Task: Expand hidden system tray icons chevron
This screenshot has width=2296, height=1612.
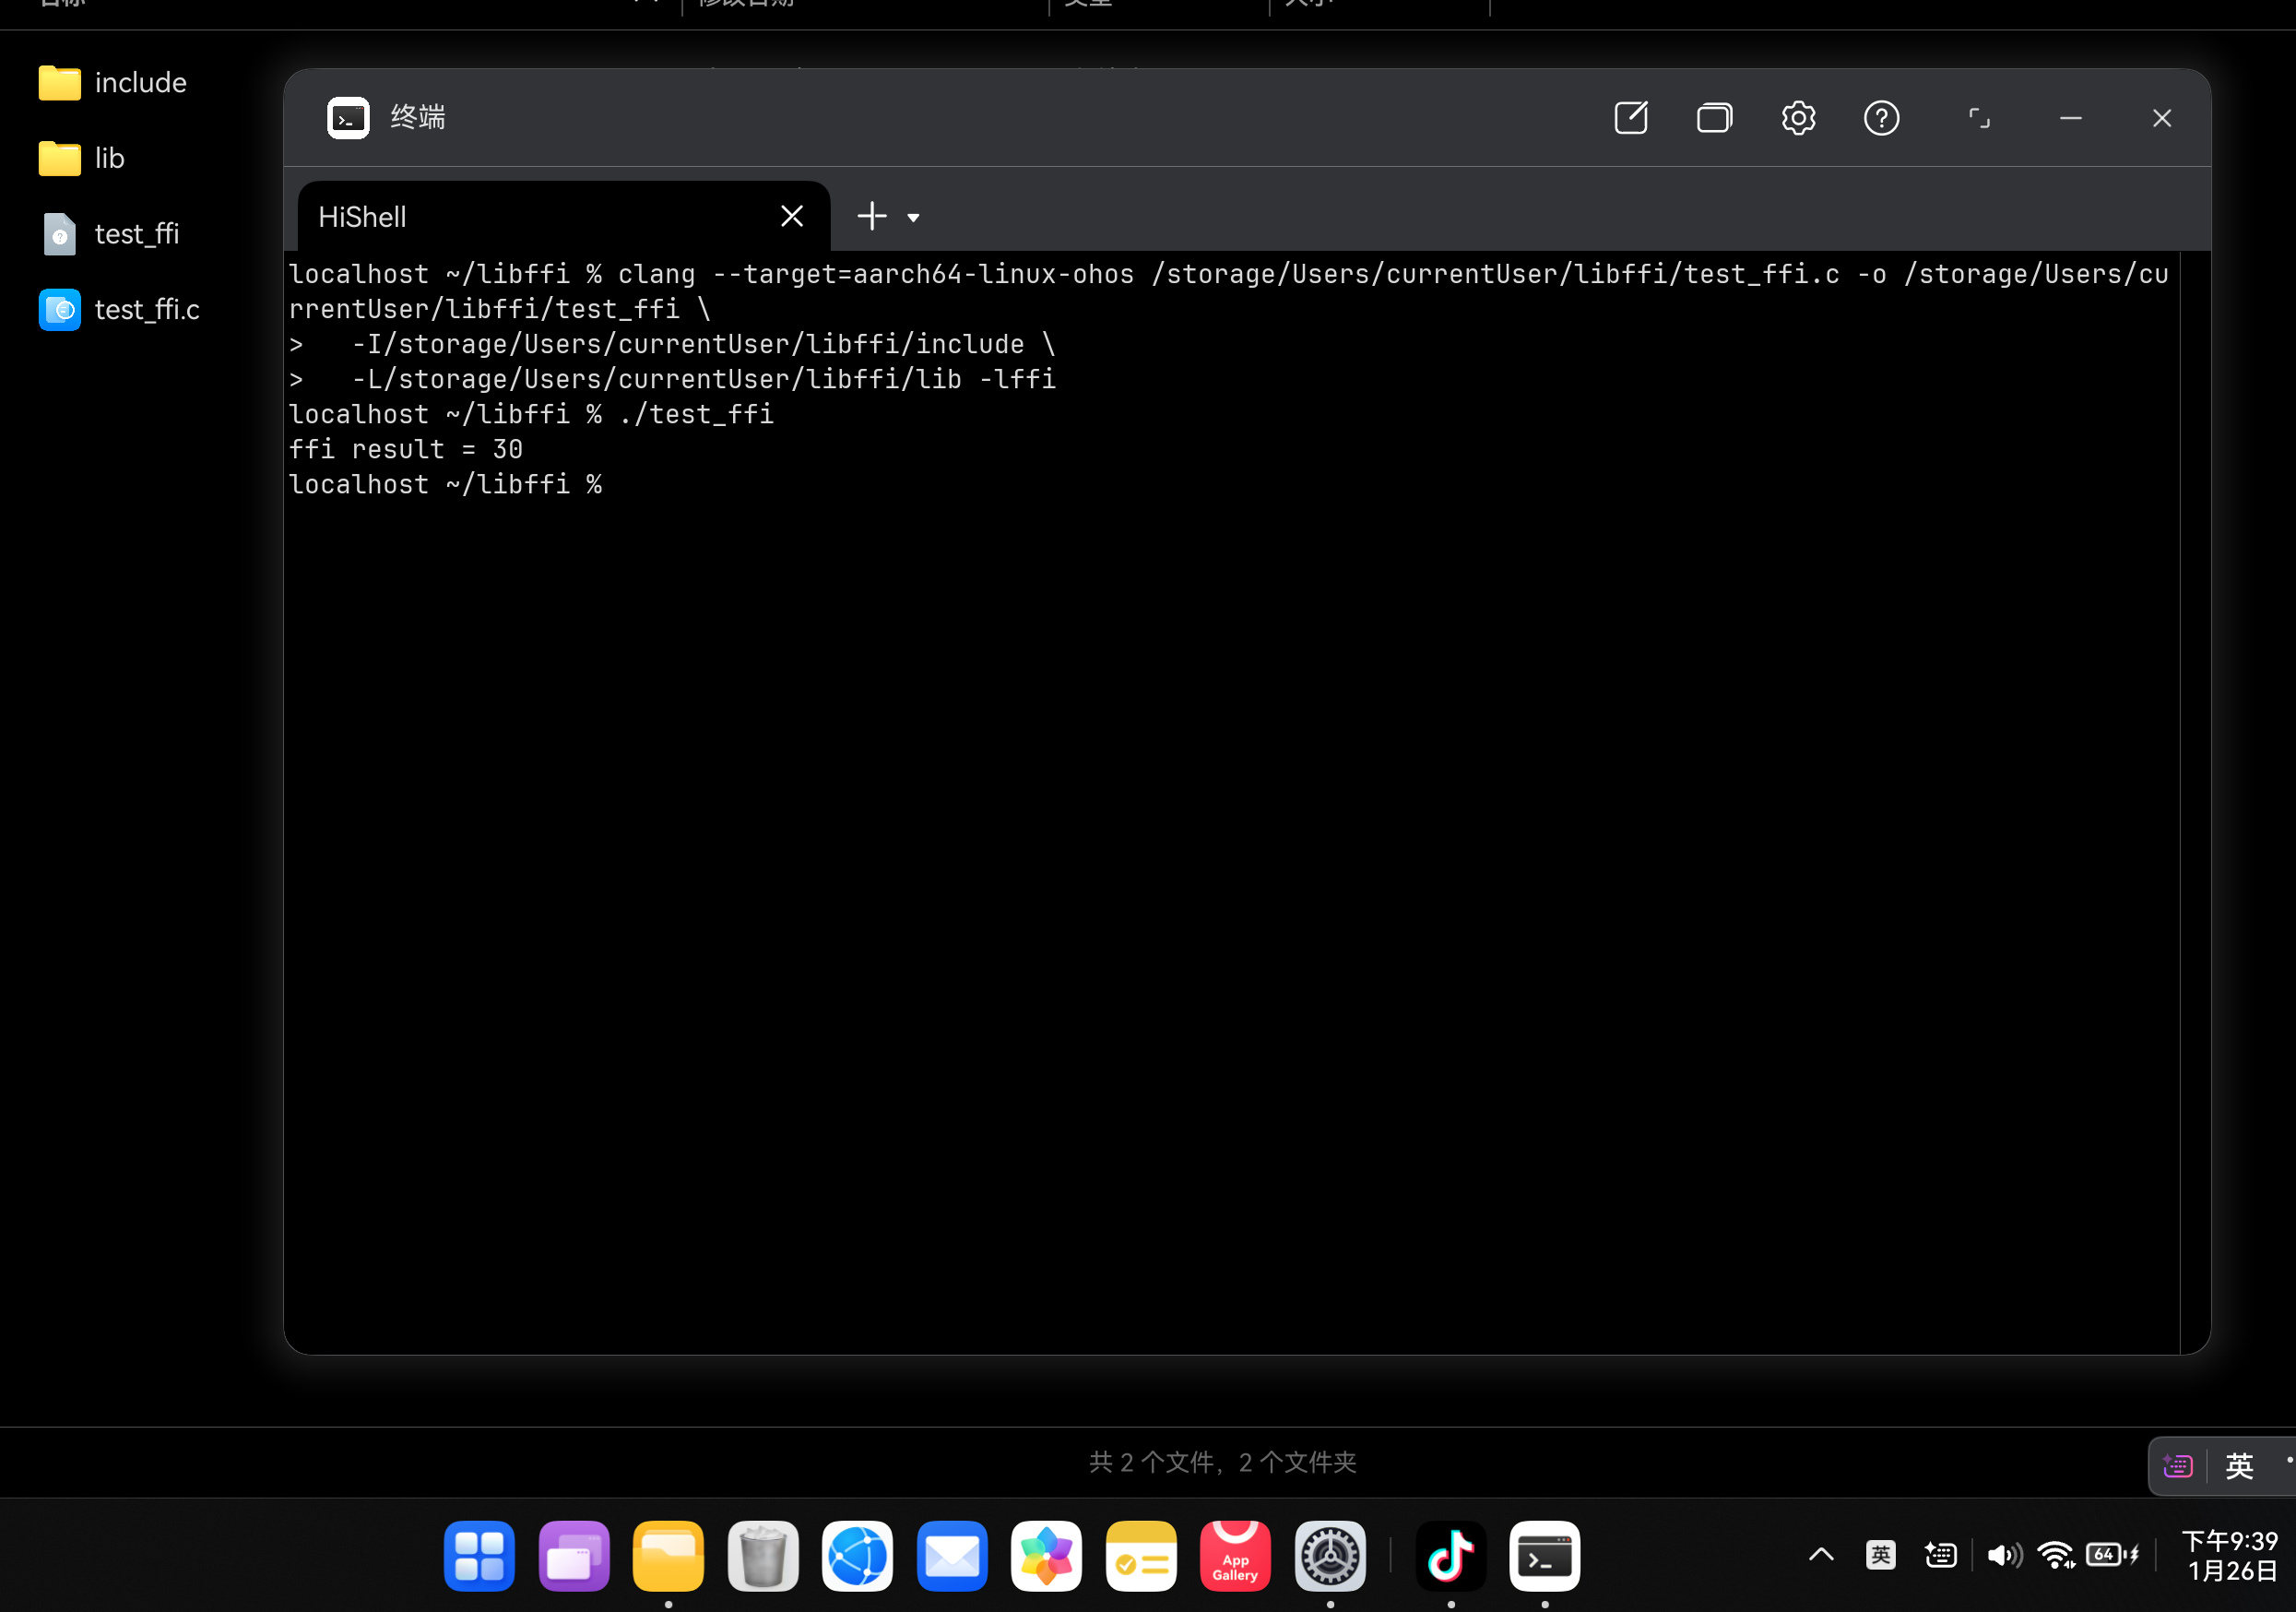Action: click(x=1821, y=1554)
